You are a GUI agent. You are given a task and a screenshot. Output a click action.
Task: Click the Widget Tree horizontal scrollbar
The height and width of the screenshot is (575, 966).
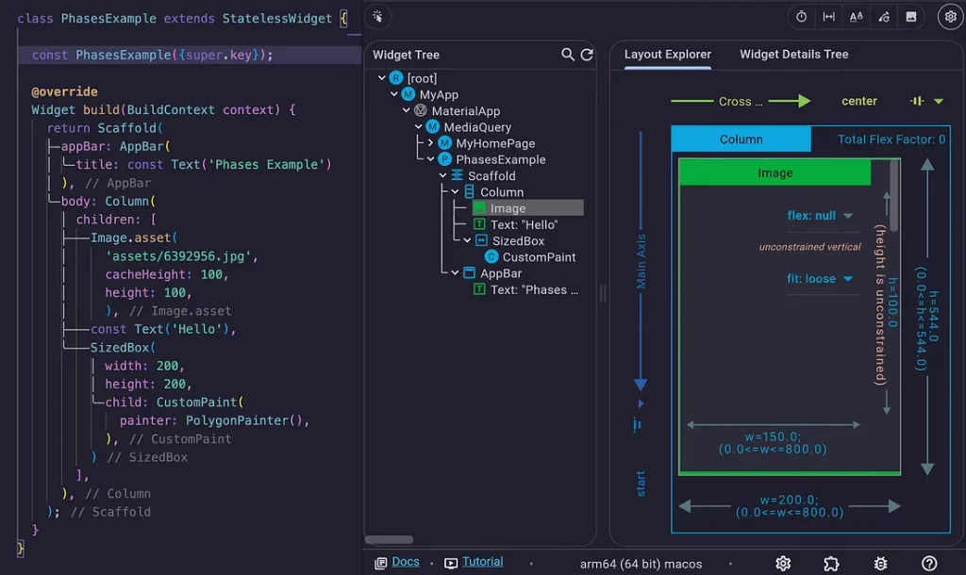coord(389,540)
